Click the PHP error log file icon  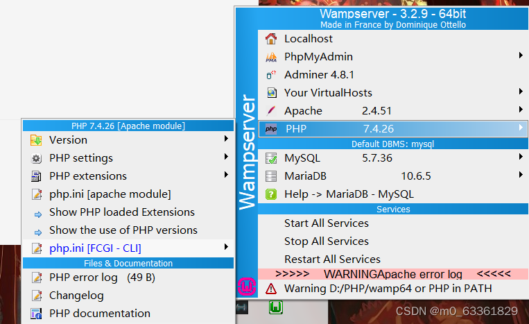point(37,278)
